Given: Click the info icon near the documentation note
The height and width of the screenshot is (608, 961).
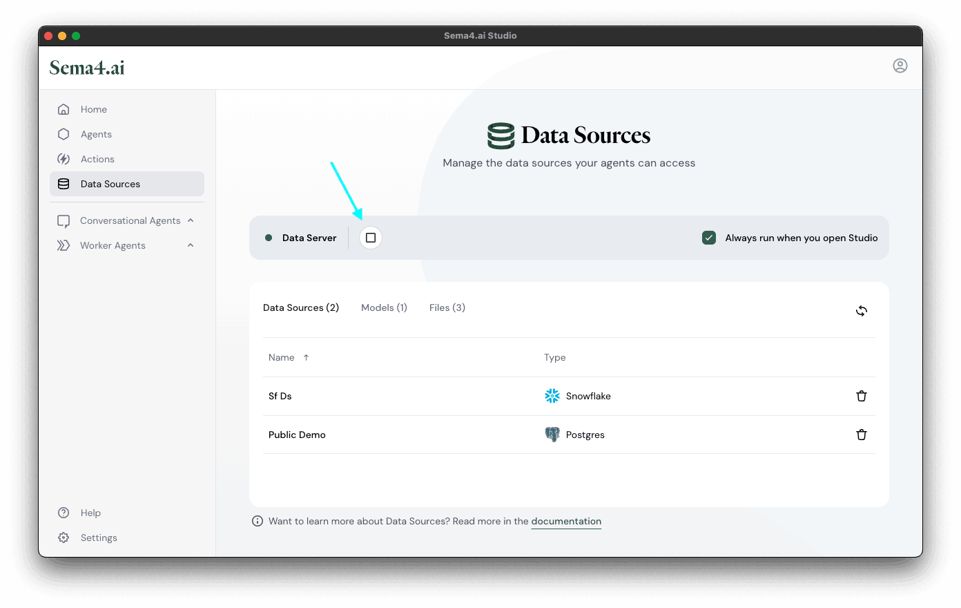Looking at the screenshot, I should (x=258, y=521).
